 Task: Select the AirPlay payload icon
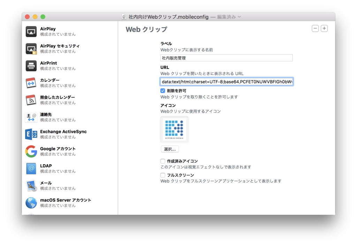[x=31, y=31]
